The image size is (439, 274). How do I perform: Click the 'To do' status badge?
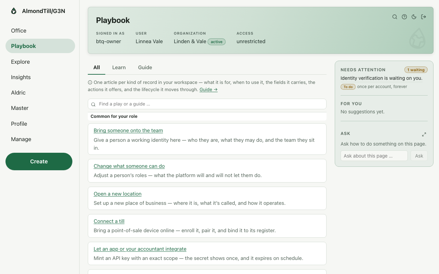point(348,87)
